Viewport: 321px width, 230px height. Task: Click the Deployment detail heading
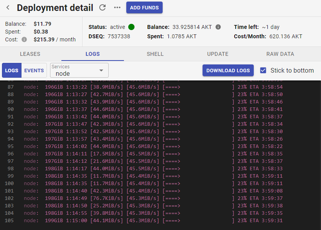tap(55, 8)
